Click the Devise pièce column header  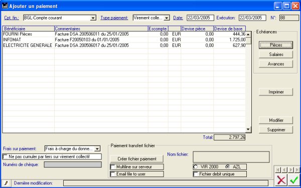[197, 28]
